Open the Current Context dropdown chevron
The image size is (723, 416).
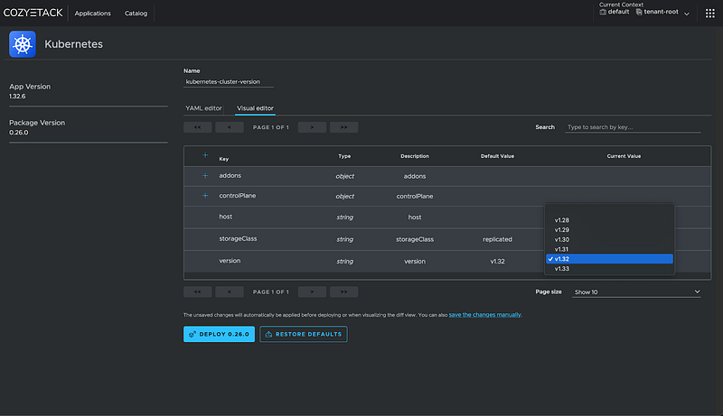click(x=687, y=14)
